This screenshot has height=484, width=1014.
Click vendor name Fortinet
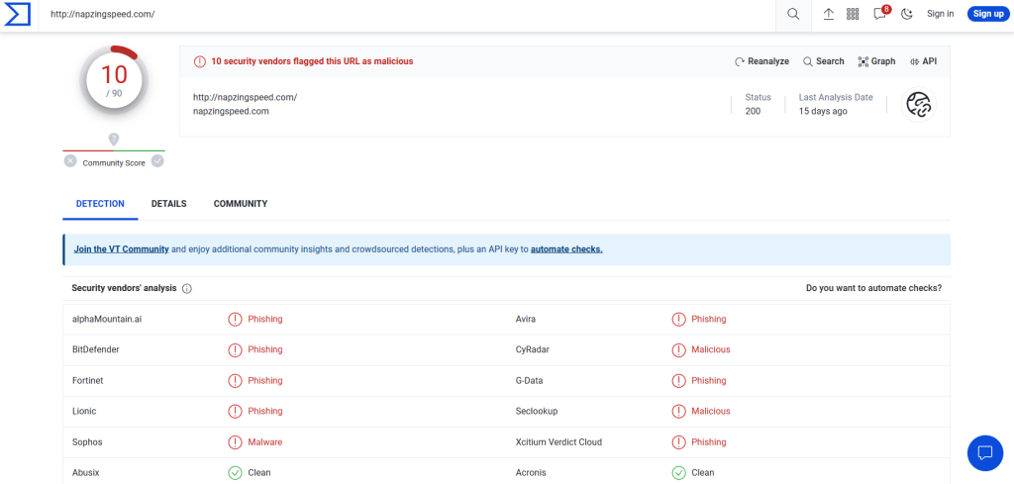coord(88,381)
